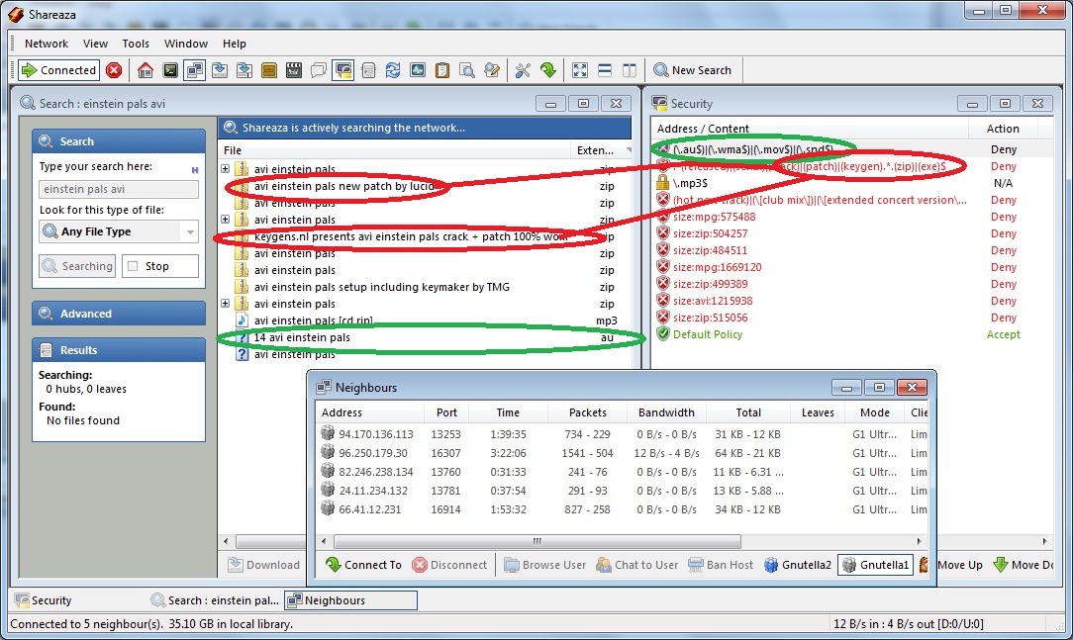The image size is (1073, 640).
Task: Click the Chat bubble toolbar icon
Action: pos(319,70)
